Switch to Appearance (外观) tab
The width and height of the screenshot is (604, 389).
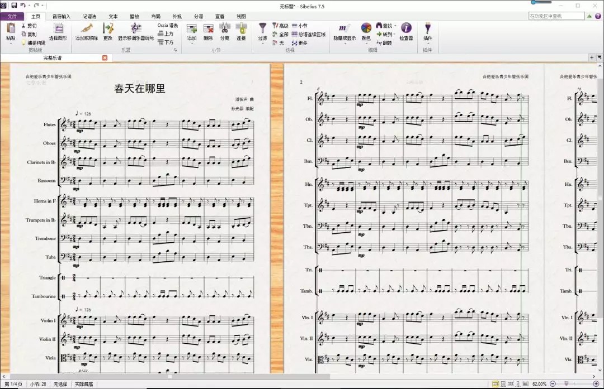177,17
